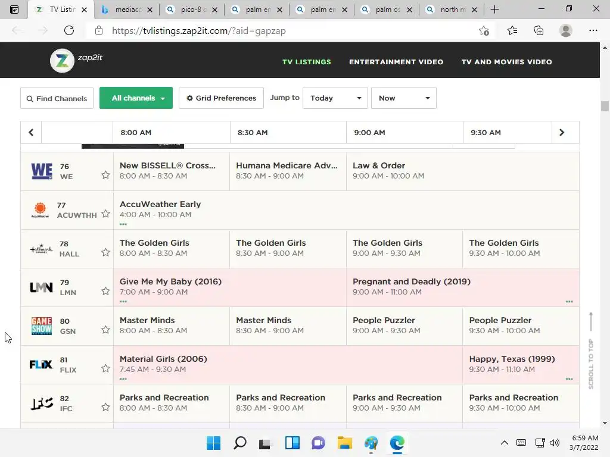Switch to the pico-8 browser tab
The image size is (610, 457).
tap(191, 10)
